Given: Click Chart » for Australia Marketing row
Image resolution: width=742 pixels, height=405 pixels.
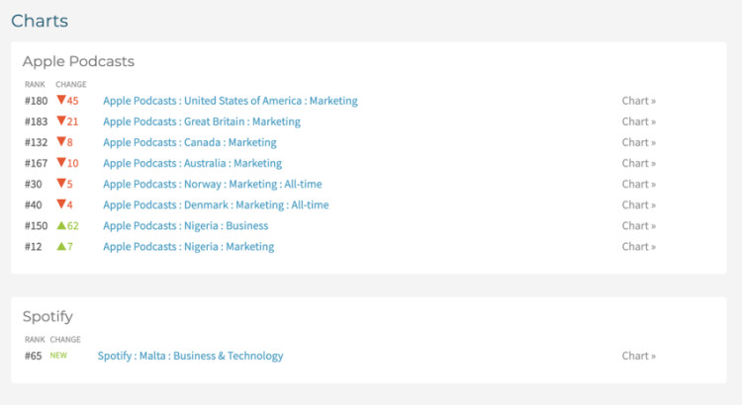Looking at the screenshot, I should (639, 163).
